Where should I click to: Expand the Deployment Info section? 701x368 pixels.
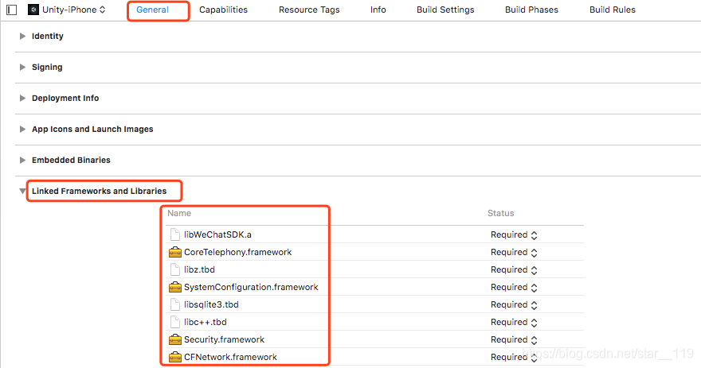(x=22, y=98)
